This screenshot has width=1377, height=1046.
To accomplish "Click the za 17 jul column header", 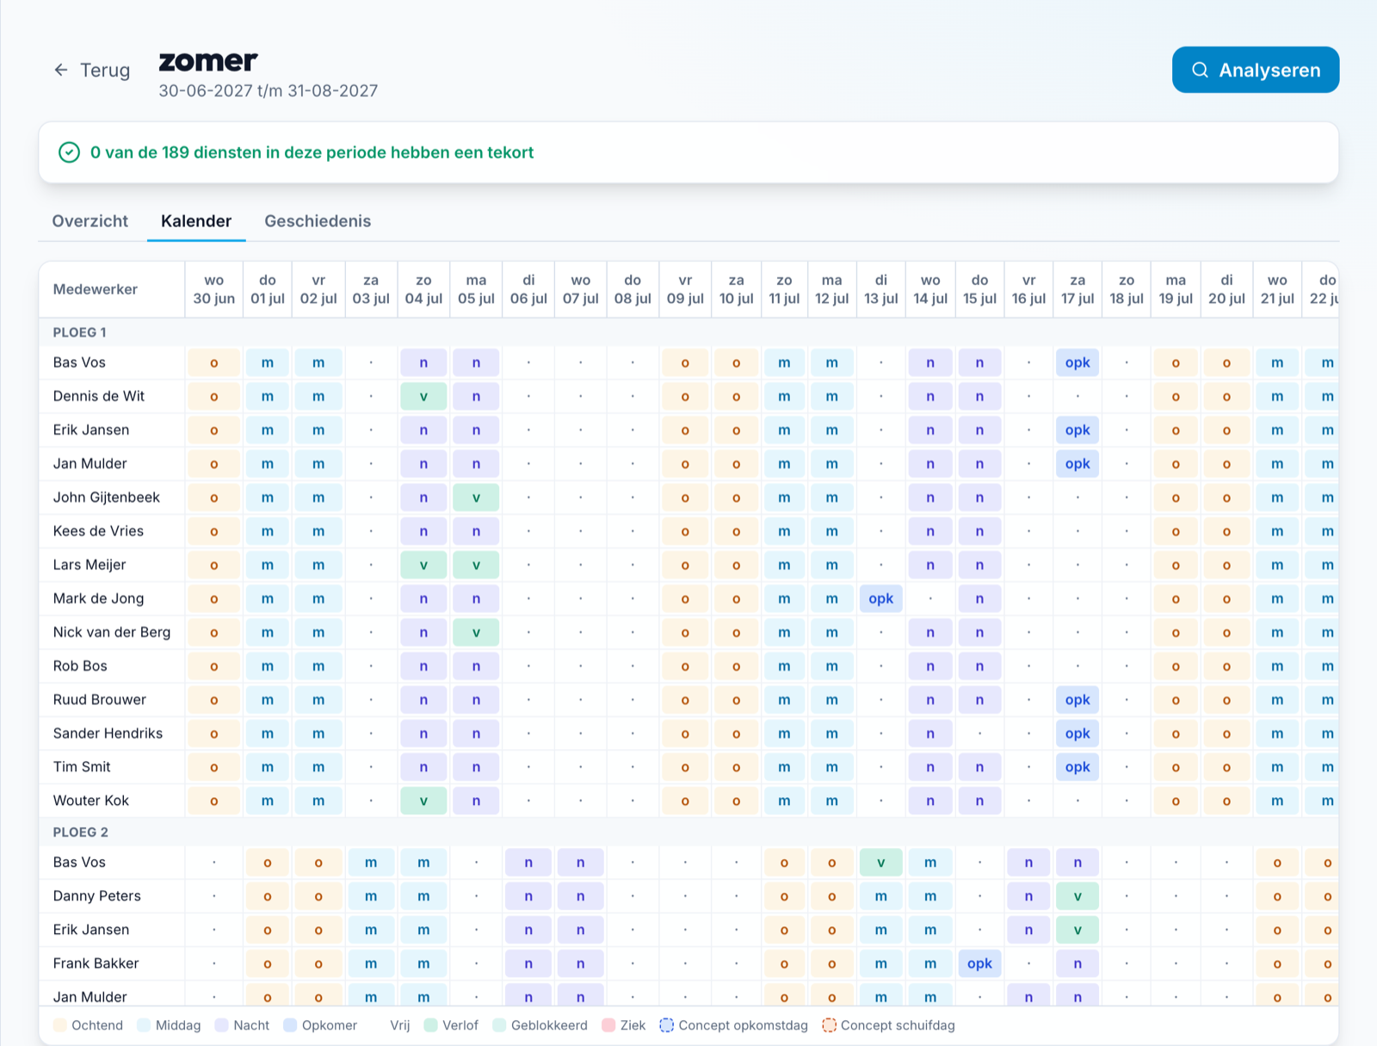I will click(1078, 289).
